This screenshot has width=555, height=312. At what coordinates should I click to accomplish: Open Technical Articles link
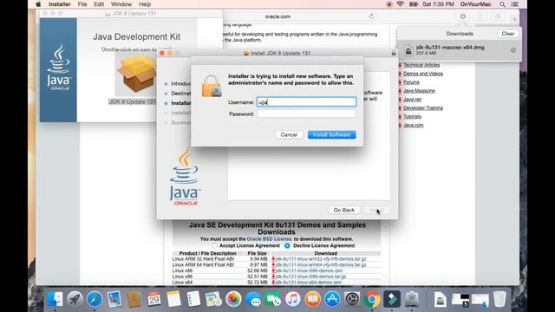(x=421, y=65)
